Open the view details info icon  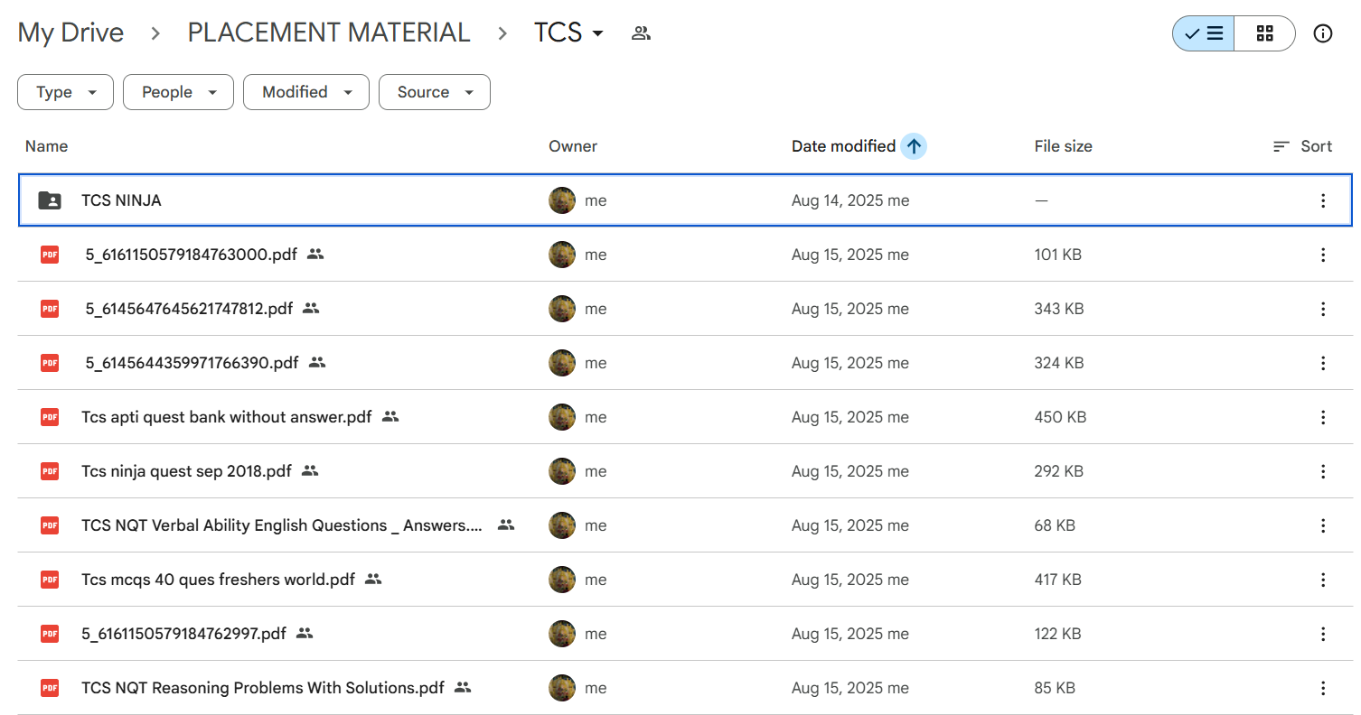coord(1322,33)
